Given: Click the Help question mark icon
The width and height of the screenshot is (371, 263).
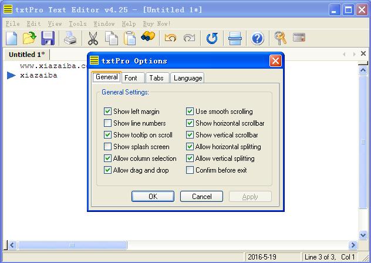Looking at the screenshot, I should (x=258, y=38).
